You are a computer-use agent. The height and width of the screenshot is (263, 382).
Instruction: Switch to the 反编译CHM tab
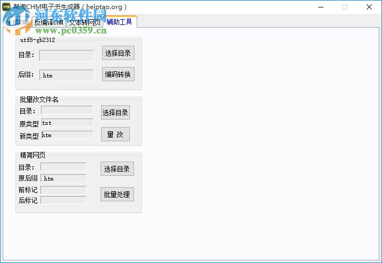click(x=49, y=22)
